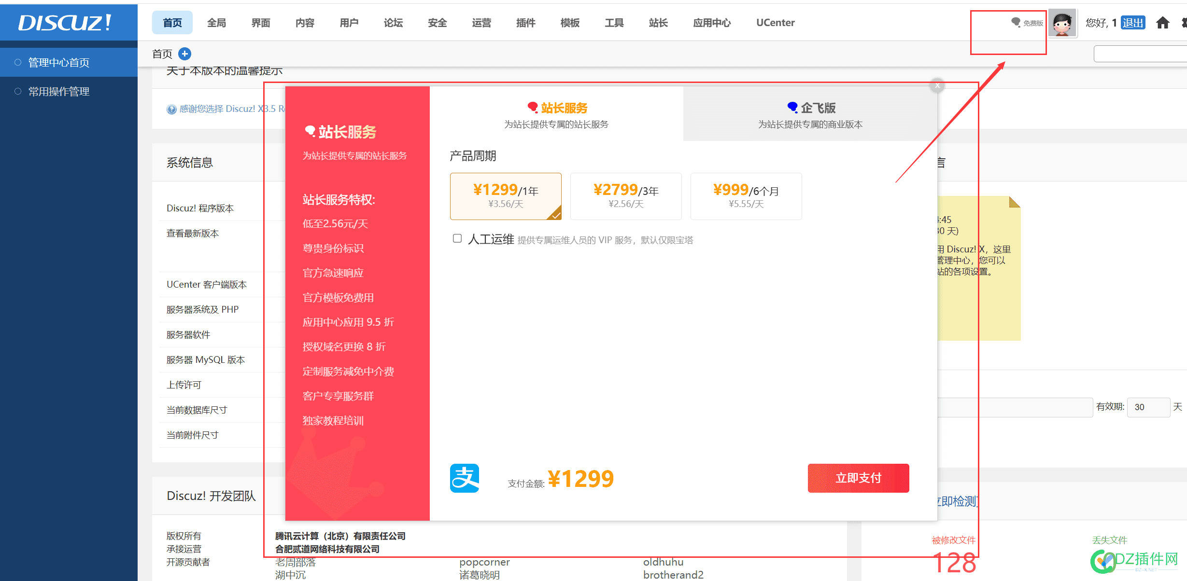
Task: Select 管理中心首页 in the sidebar
Action: tap(69, 62)
